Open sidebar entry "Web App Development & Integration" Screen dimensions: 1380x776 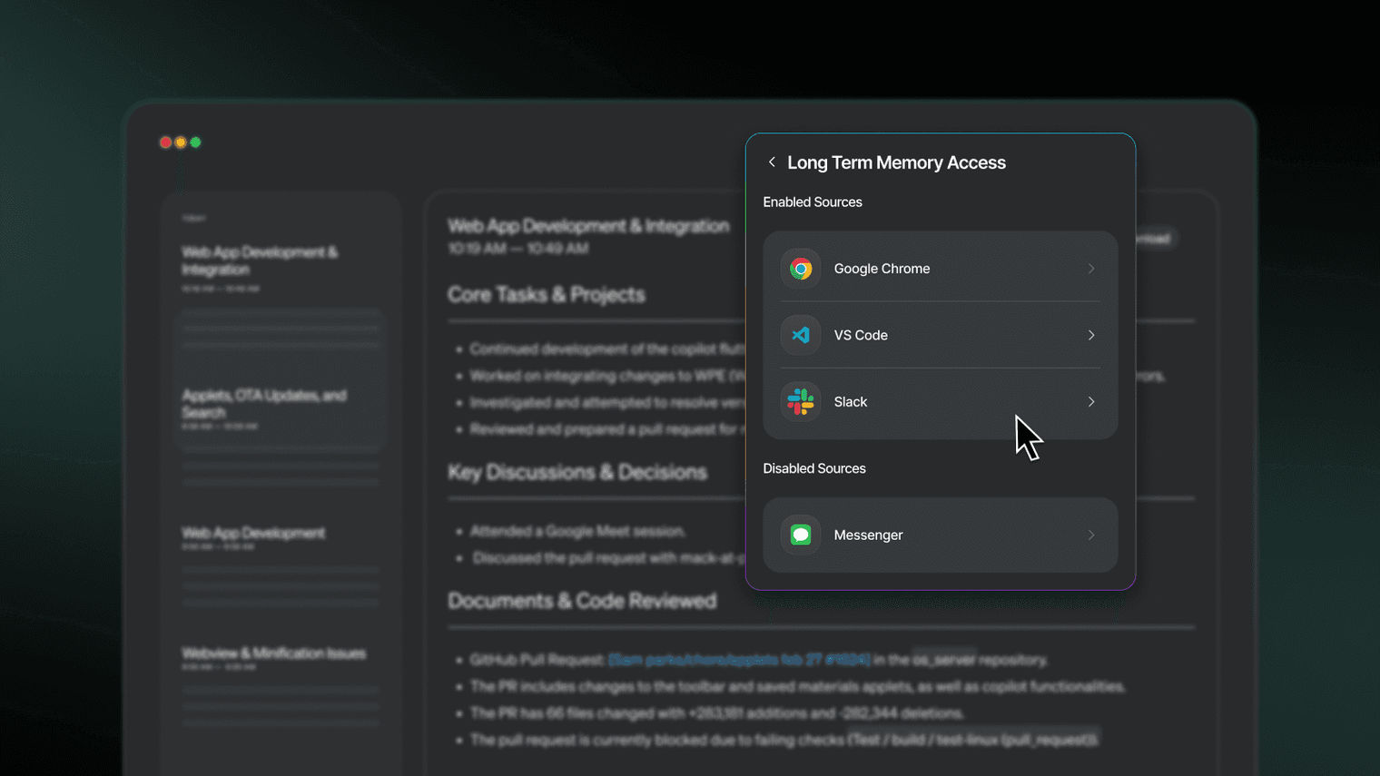point(260,260)
